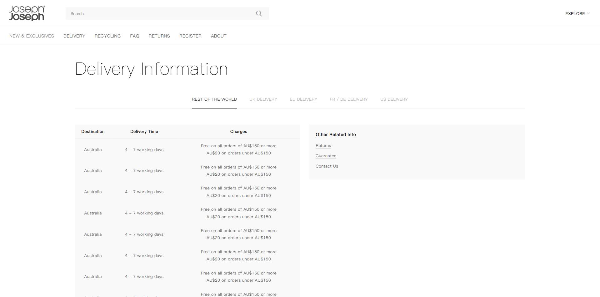Click the Other Related Info heading

[336, 134]
